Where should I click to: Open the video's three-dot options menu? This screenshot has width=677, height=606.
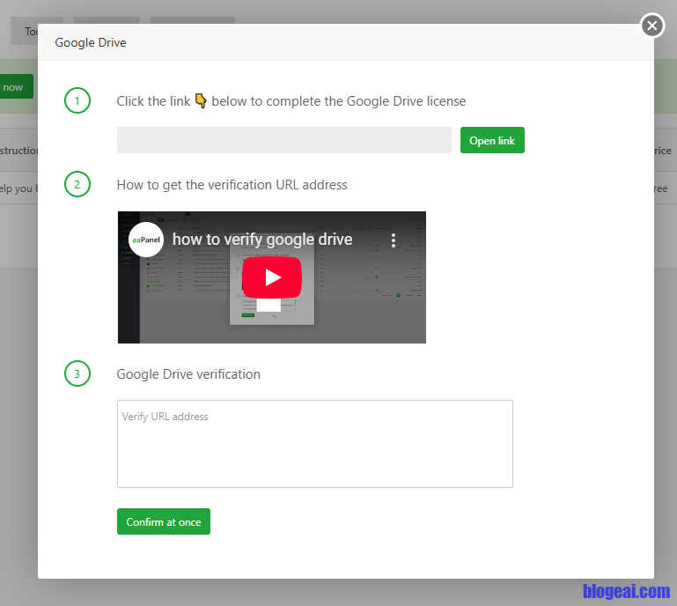click(394, 240)
